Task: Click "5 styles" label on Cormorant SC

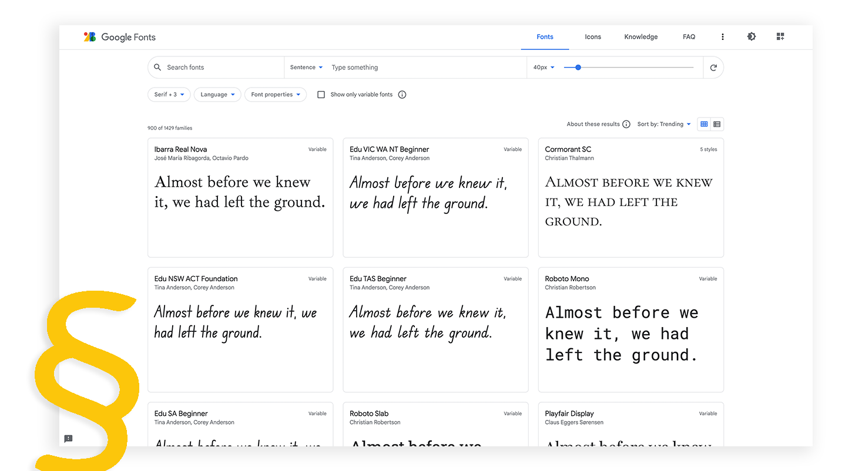Action: click(x=708, y=149)
